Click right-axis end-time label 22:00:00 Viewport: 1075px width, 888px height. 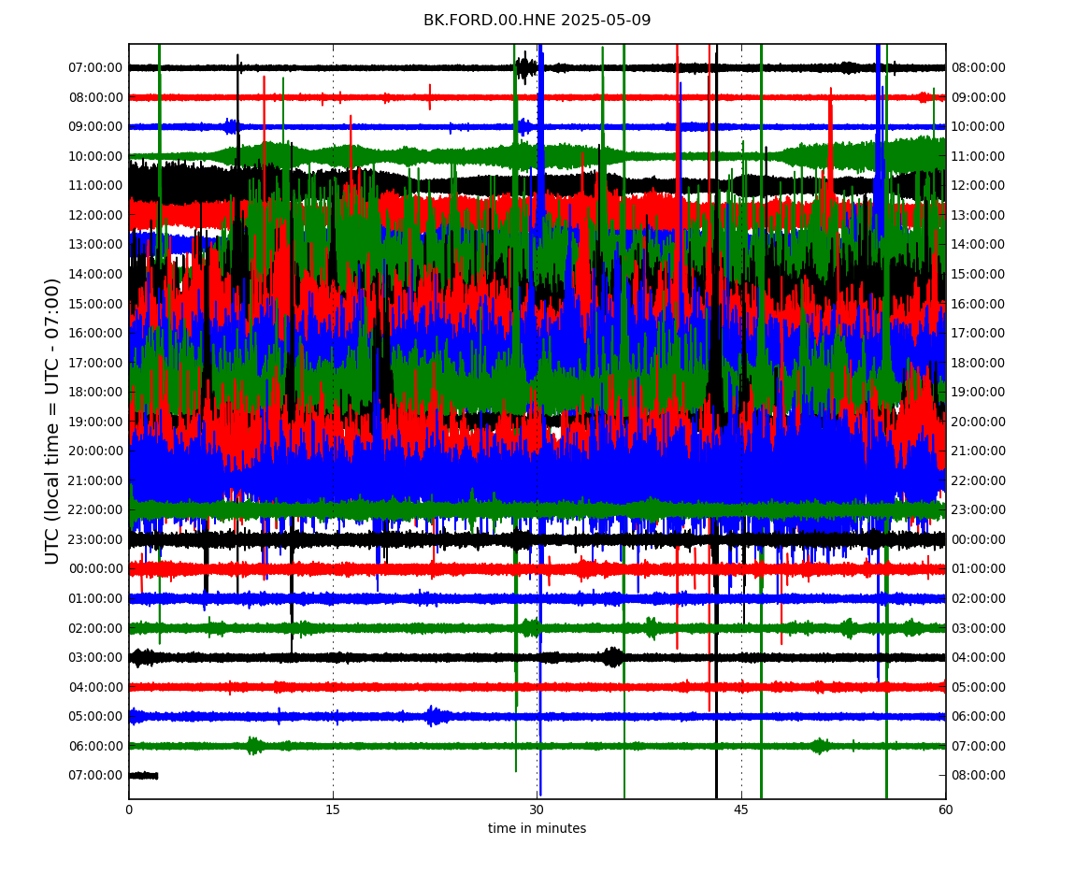click(x=979, y=480)
